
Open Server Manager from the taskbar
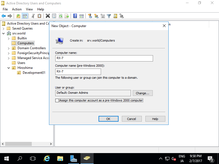pos(73,159)
